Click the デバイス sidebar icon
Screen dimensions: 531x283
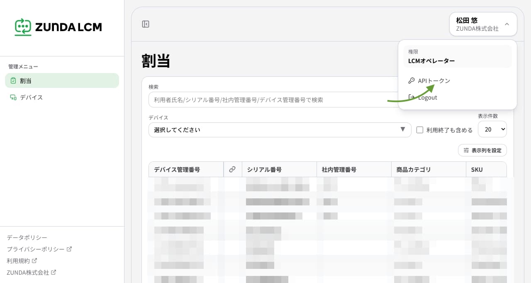click(x=13, y=97)
